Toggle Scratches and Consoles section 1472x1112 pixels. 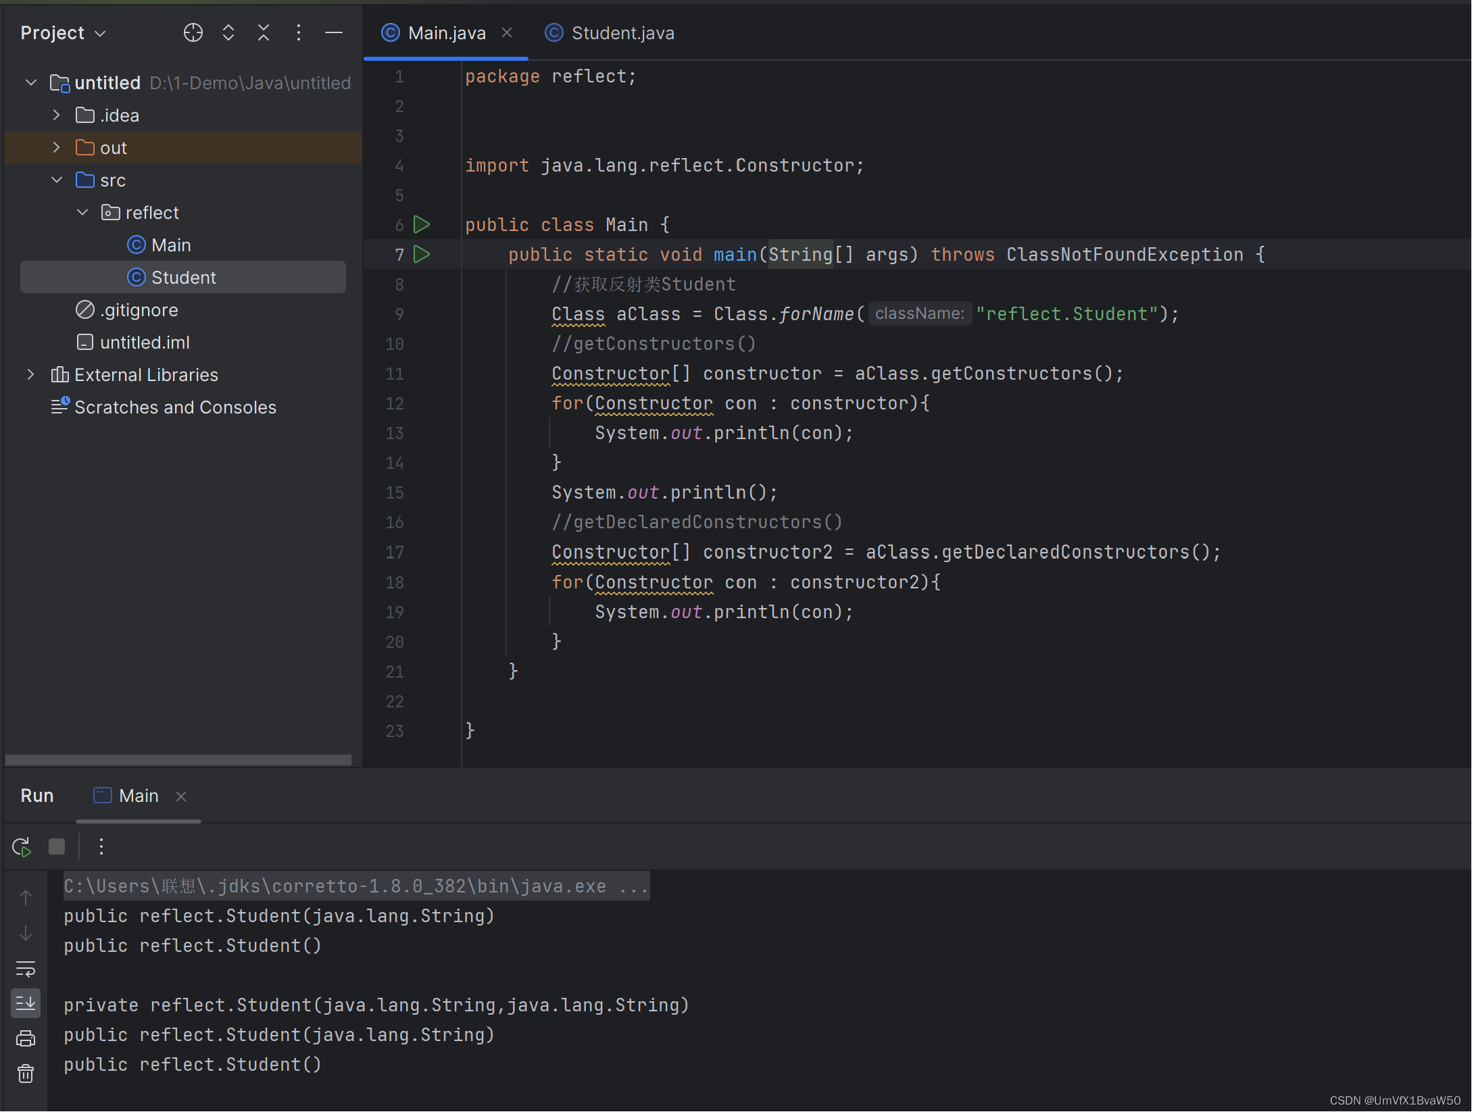174,407
